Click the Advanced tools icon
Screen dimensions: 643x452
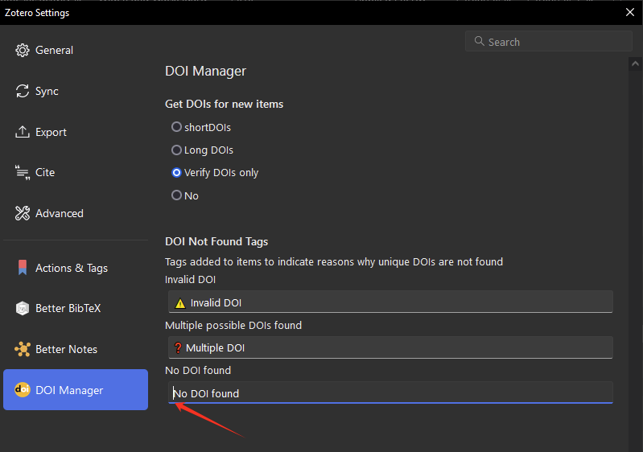tap(23, 213)
